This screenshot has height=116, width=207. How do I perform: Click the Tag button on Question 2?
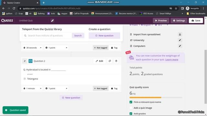tap(114, 89)
